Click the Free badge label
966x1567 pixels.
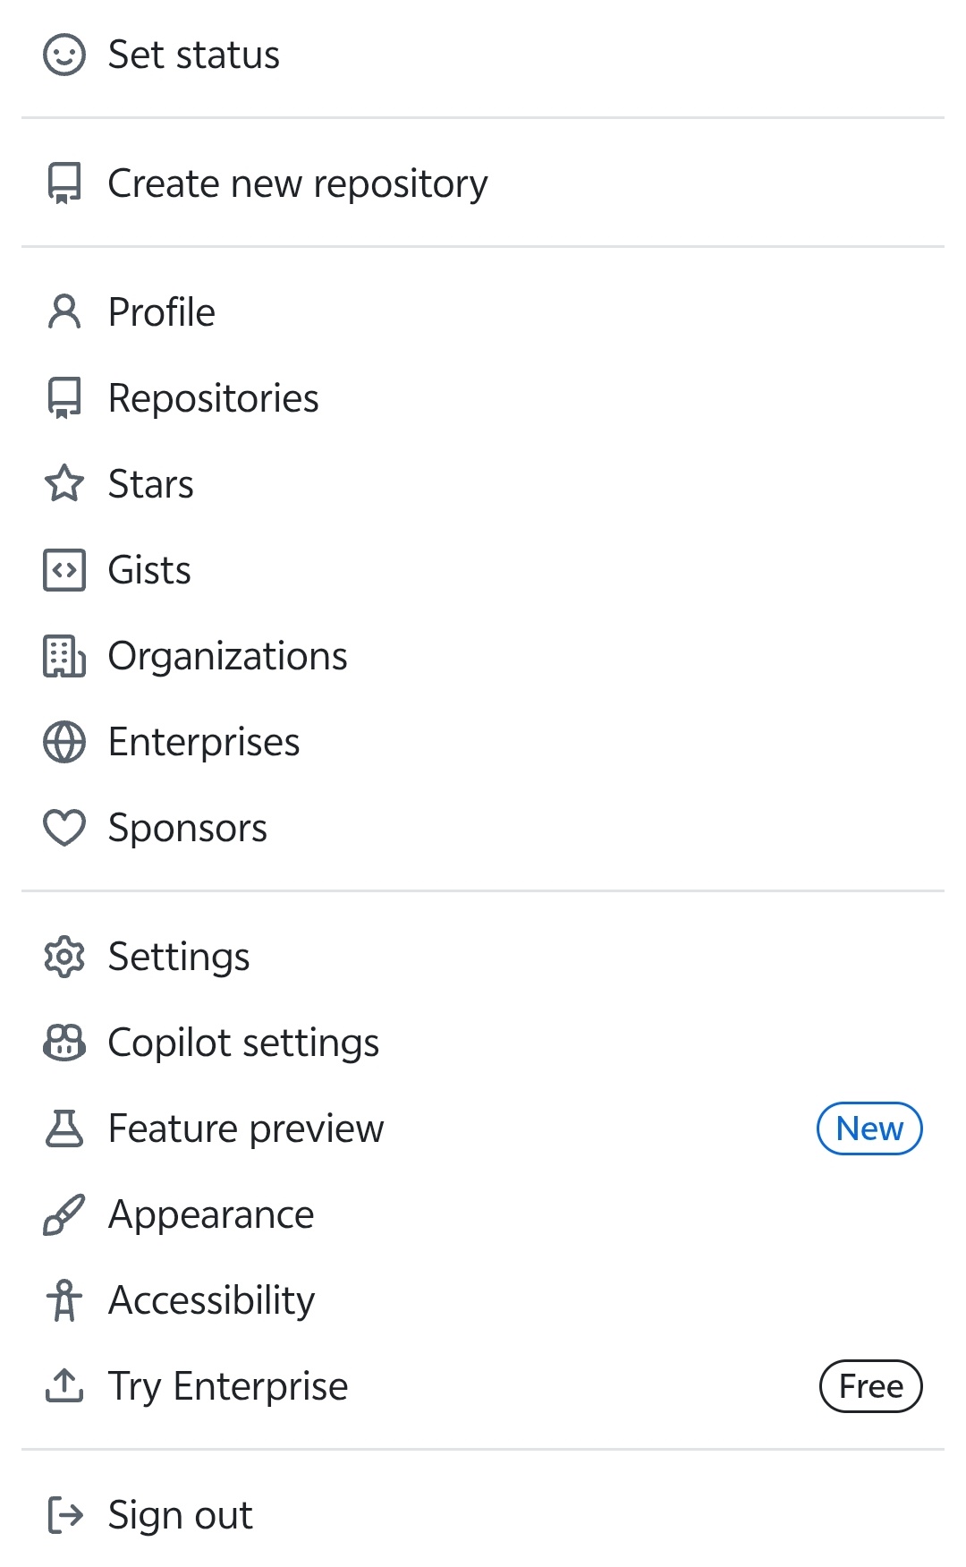[x=870, y=1386]
